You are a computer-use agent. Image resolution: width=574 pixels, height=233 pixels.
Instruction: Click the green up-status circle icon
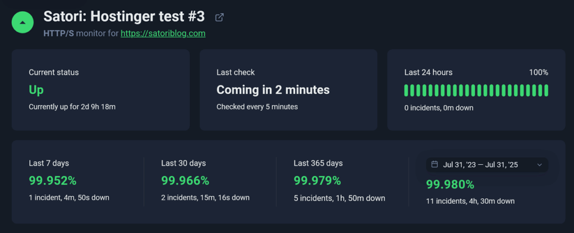(22, 22)
